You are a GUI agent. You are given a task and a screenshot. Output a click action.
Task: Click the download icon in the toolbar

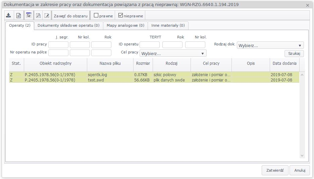click(9, 16)
